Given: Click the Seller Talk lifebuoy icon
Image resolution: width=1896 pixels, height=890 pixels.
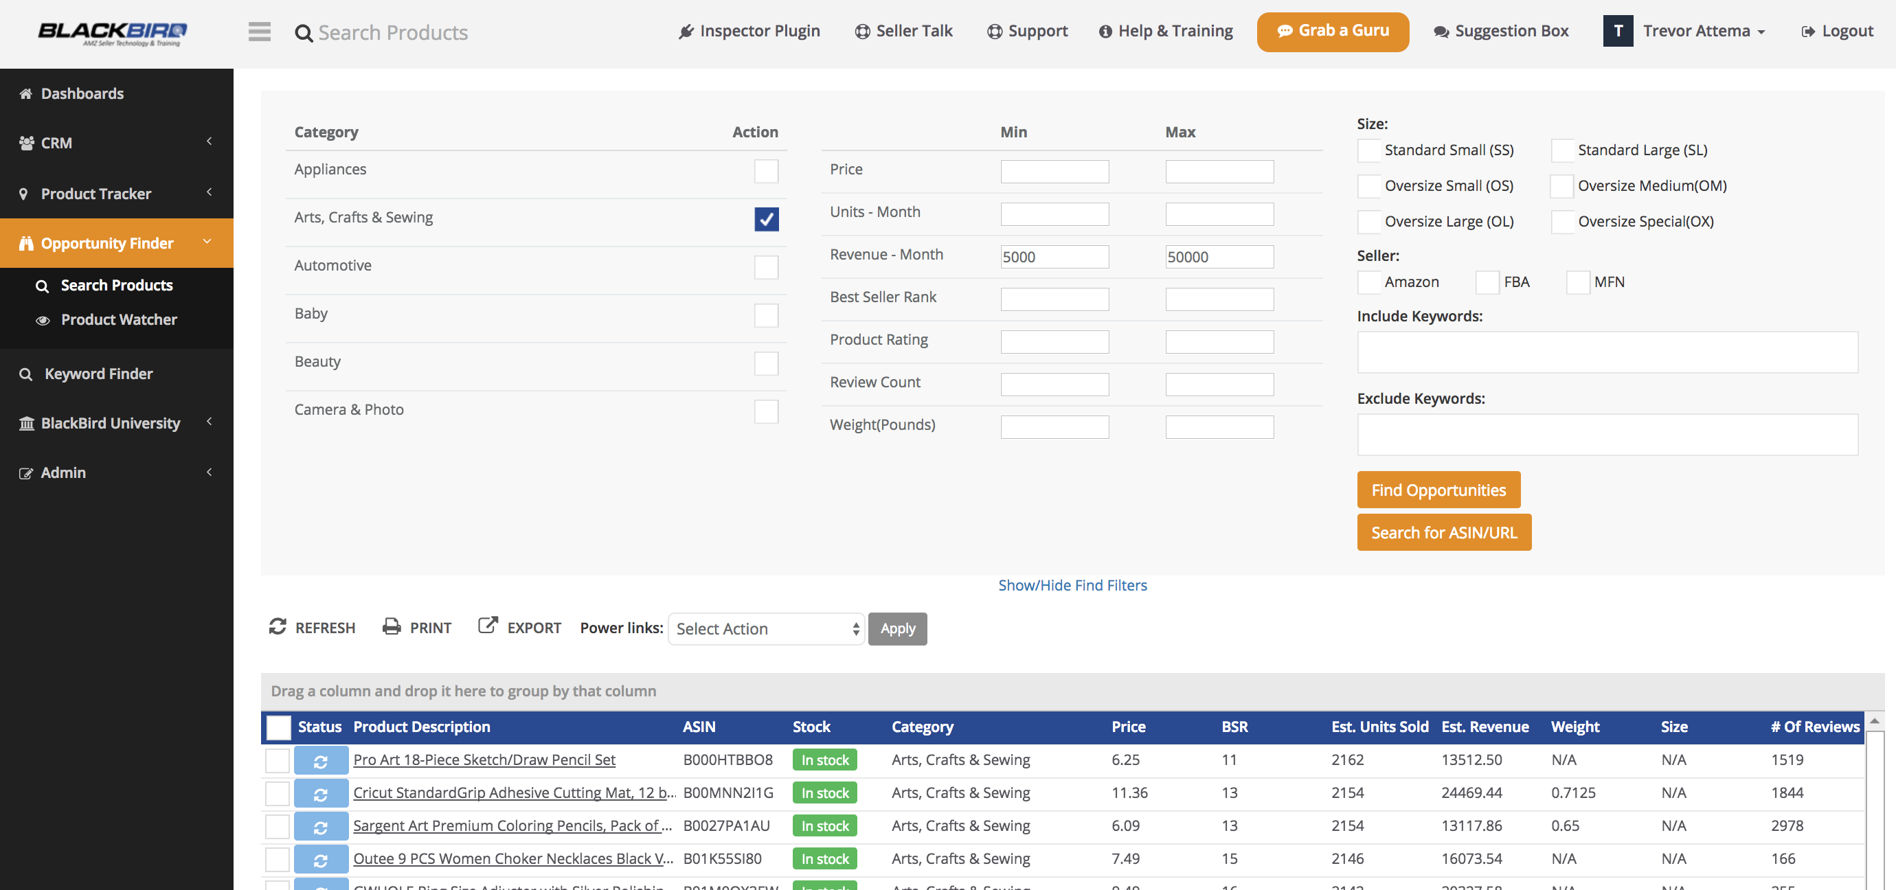Looking at the screenshot, I should tap(863, 32).
